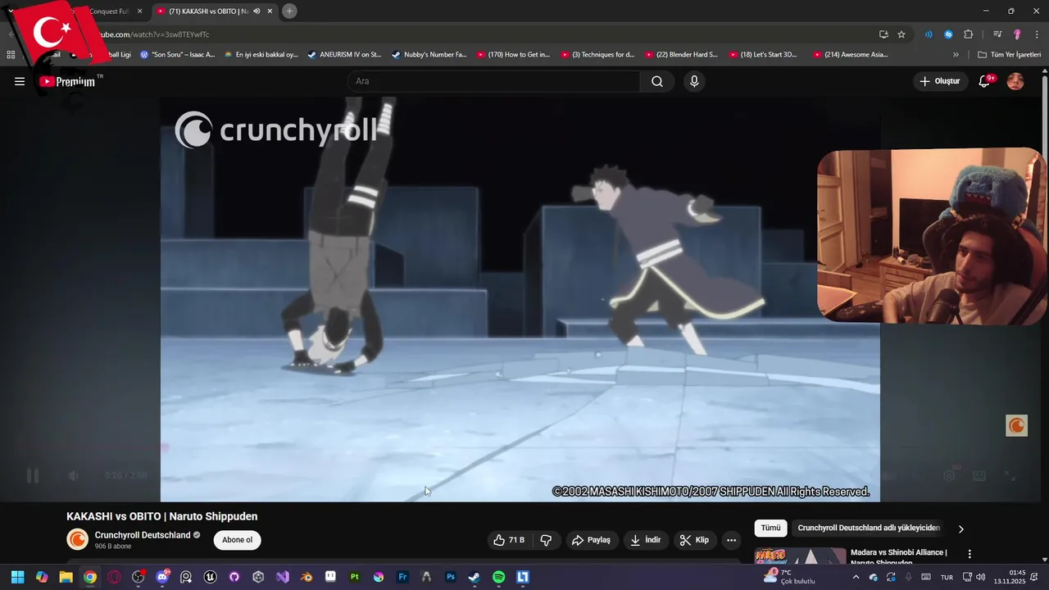Open weather widget showing 7°C

[788, 577]
